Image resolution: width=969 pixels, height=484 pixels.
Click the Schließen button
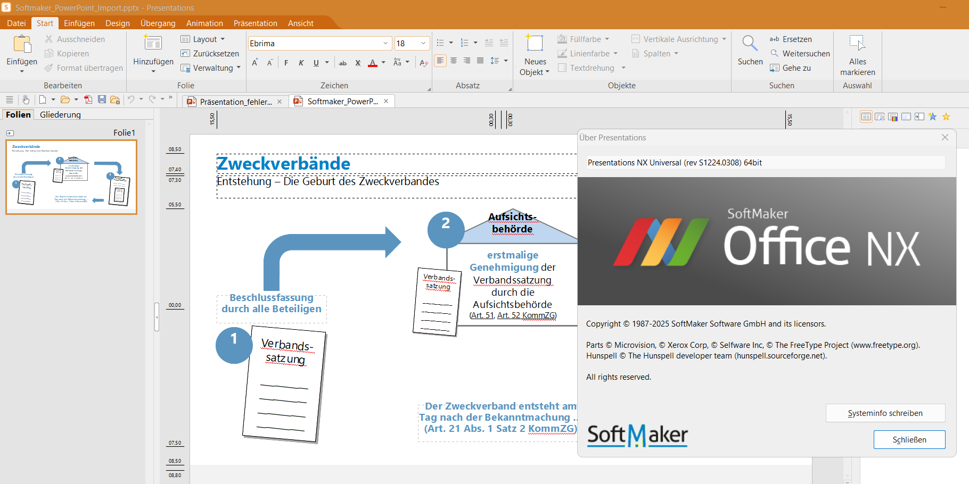point(909,440)
